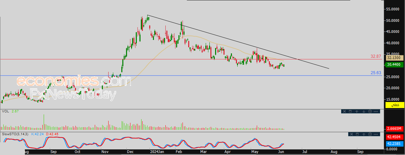Viewport: 405px width, 155px height.
Task: Click the Oct date axis label
Action: click(x=78, y=152)
